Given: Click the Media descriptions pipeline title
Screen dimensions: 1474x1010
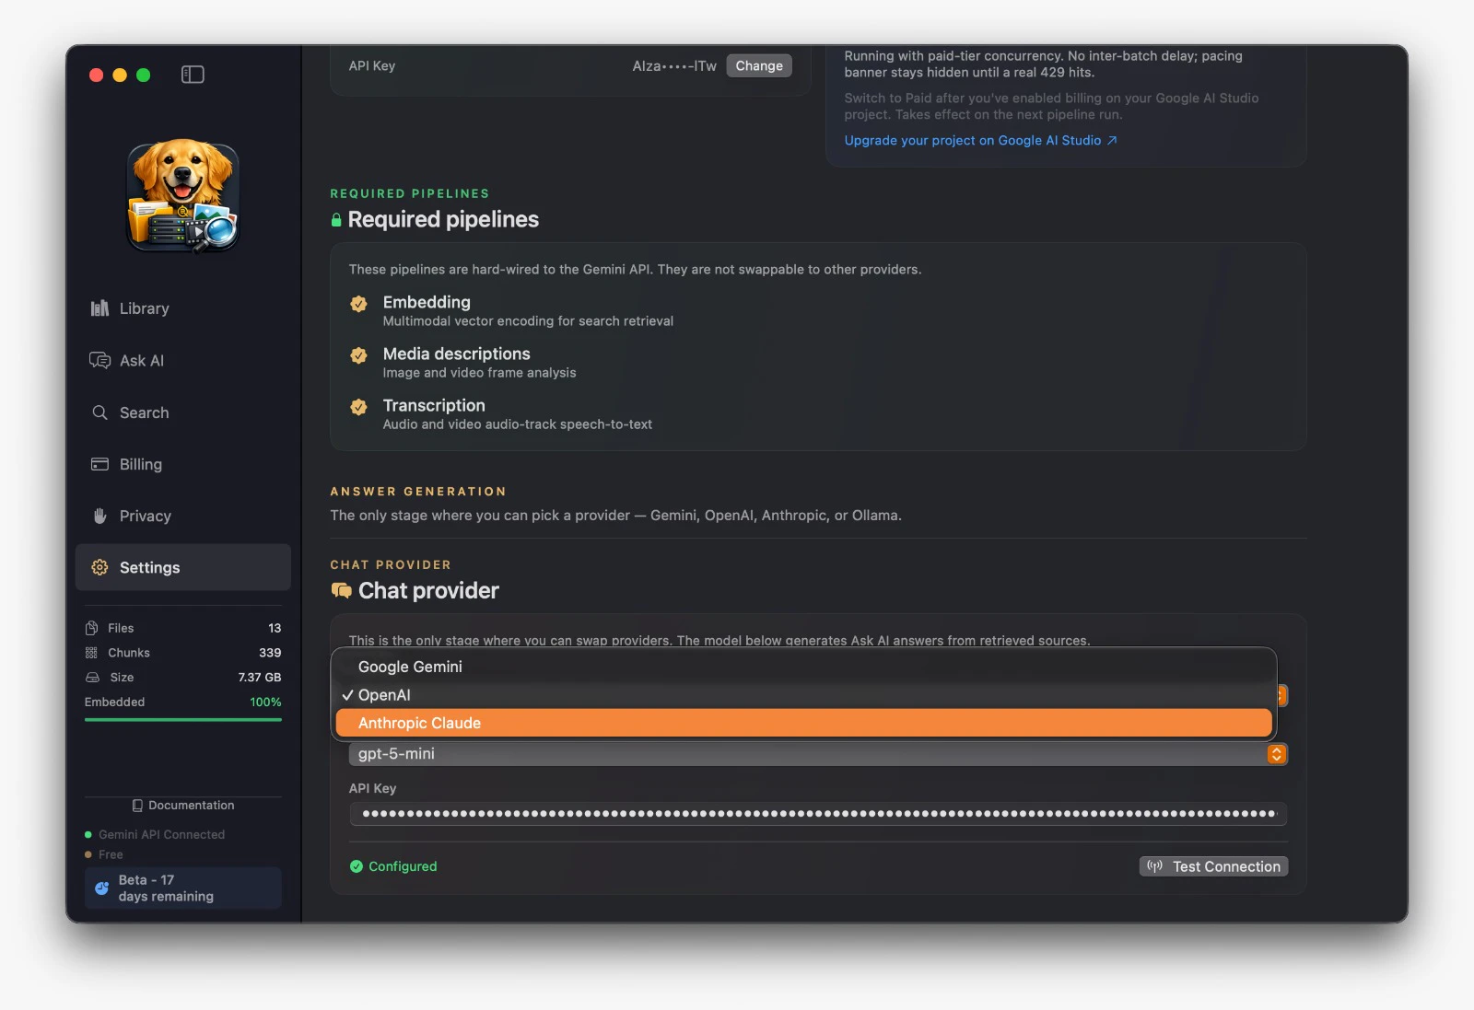Looking at the screenshot, I should (x=456, y=354).
